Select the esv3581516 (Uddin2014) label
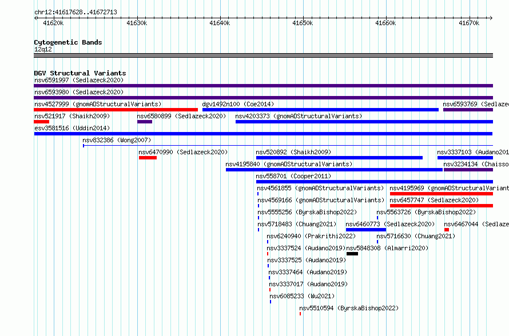Image resolution: width=509 pixels, height=336 pixels. click(x=72, y=128)
